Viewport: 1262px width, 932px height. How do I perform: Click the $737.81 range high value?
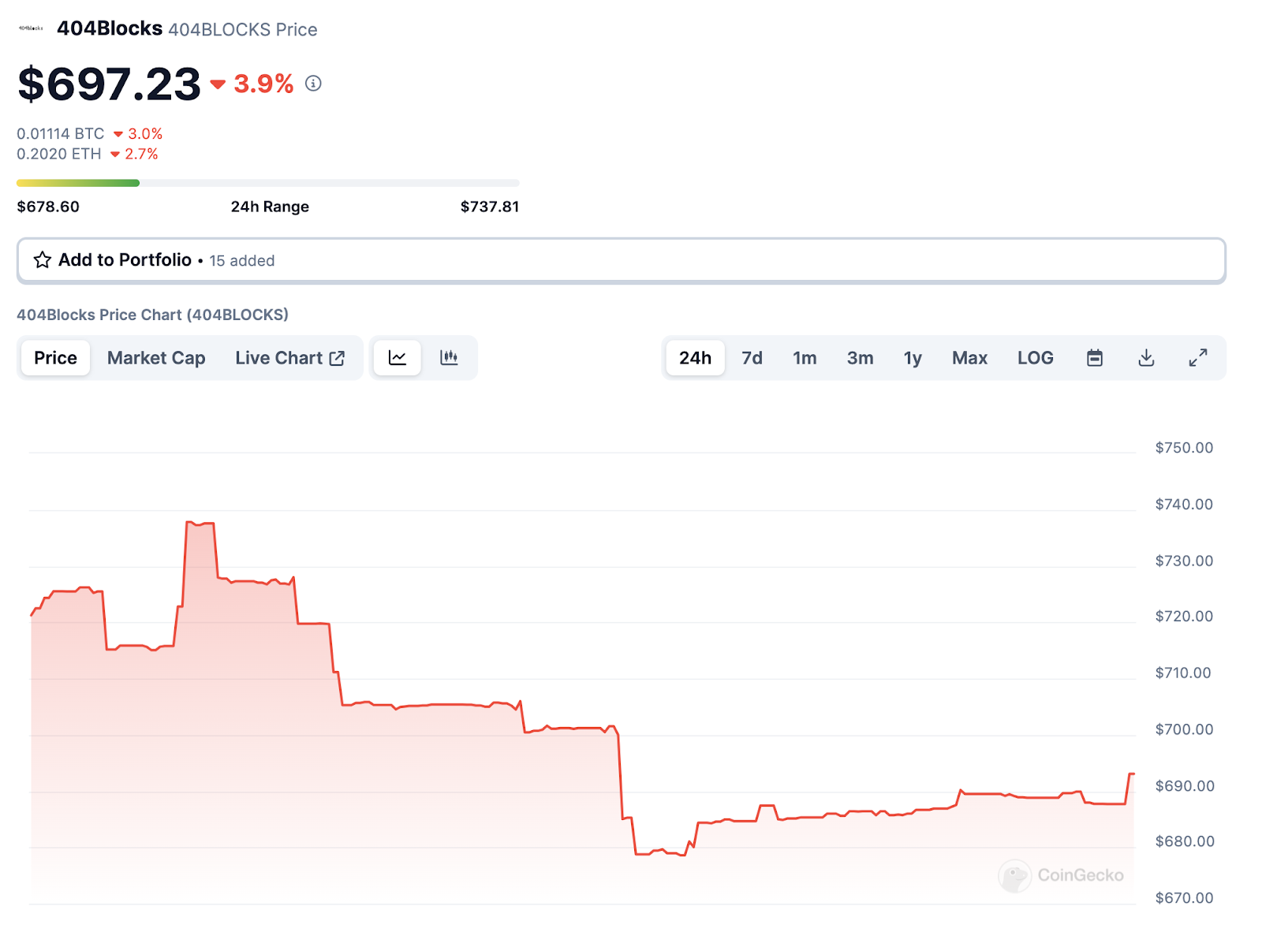pyautogui.click(x=490, y=207)
